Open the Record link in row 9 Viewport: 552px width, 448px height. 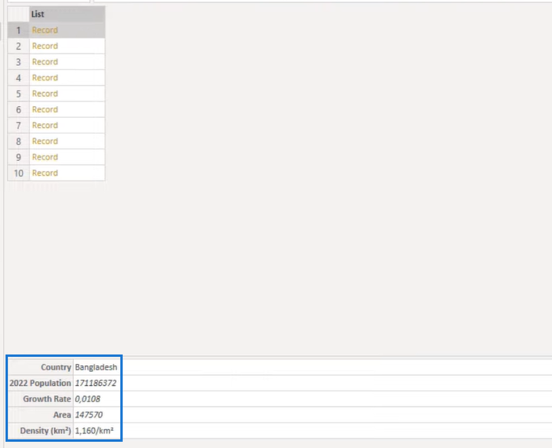click(x=45, y=157)
